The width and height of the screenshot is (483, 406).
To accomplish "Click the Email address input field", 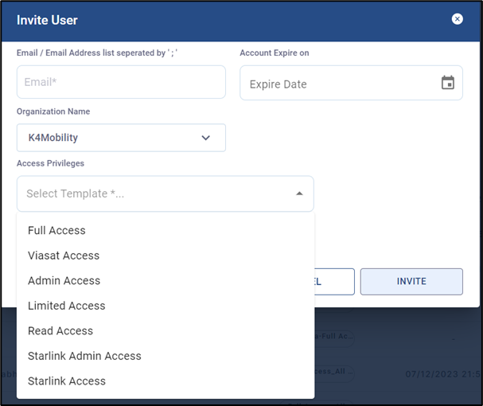I will pos(121,82).
